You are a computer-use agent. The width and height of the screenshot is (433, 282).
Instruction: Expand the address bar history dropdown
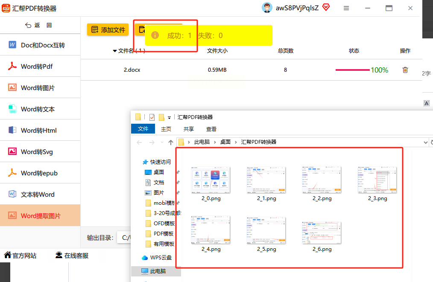[425, 142]
